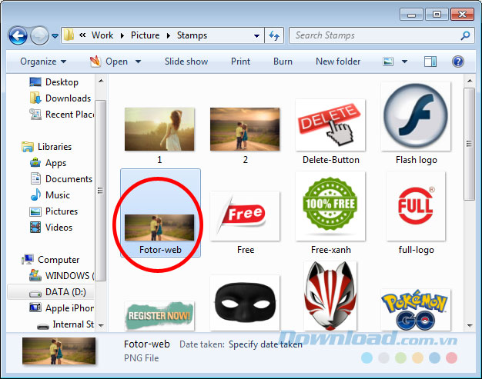This screenshot has height=379, width=482.
Task: Click the Forward navigation arrow button
Action: (38, 35)
